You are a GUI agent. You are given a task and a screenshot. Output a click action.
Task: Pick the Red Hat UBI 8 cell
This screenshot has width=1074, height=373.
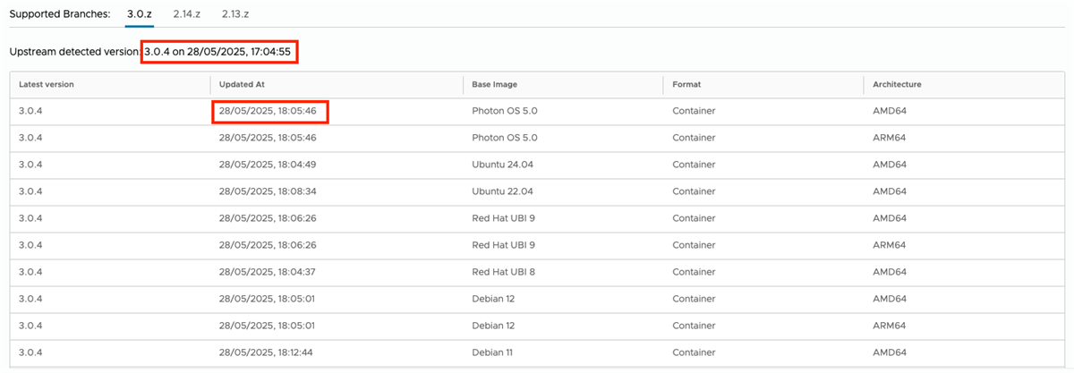503,272
